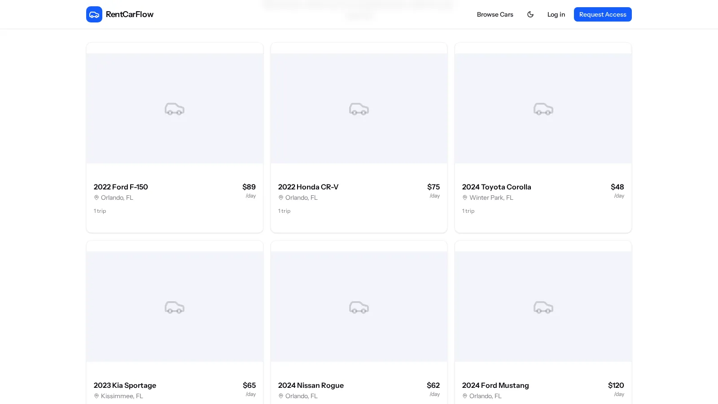Image resolution: width=718 pixels, height=404 pixels.
Task: Click the $75 per day price
Action: tap(433, 190)
